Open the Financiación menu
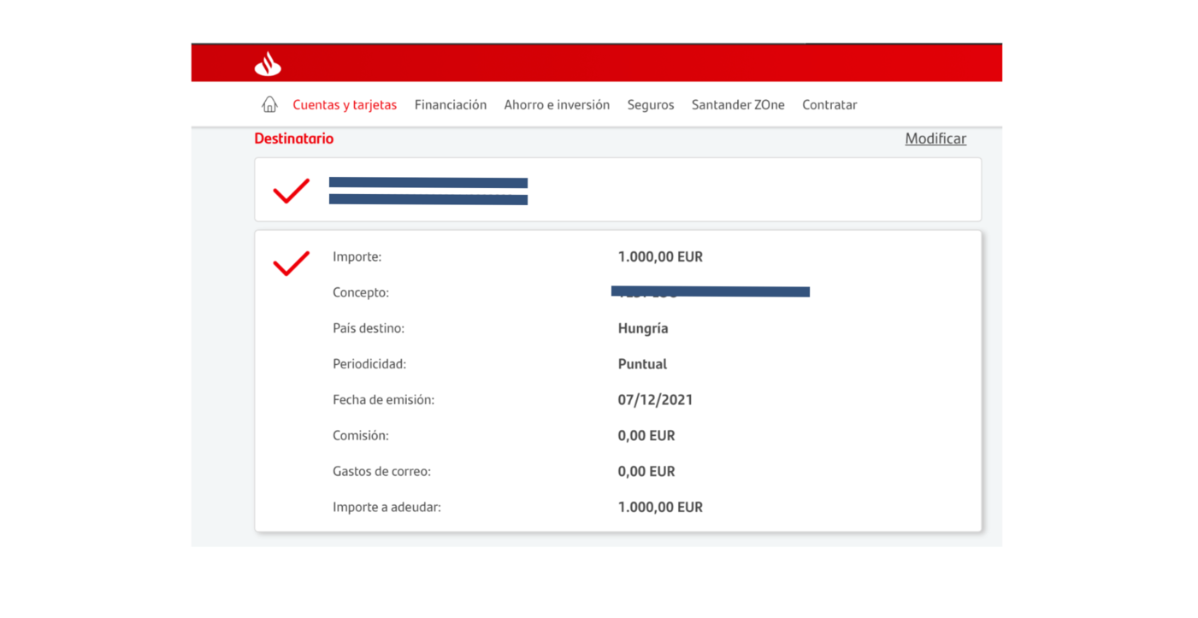Screen dimensions: 1198x618 [451, 104]
